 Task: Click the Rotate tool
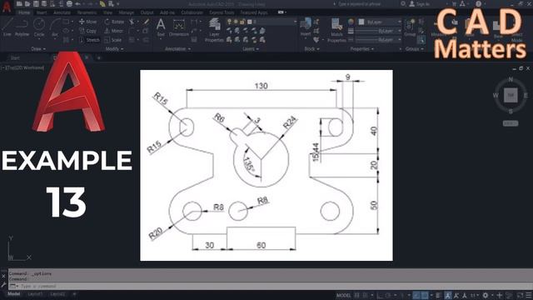114,22
